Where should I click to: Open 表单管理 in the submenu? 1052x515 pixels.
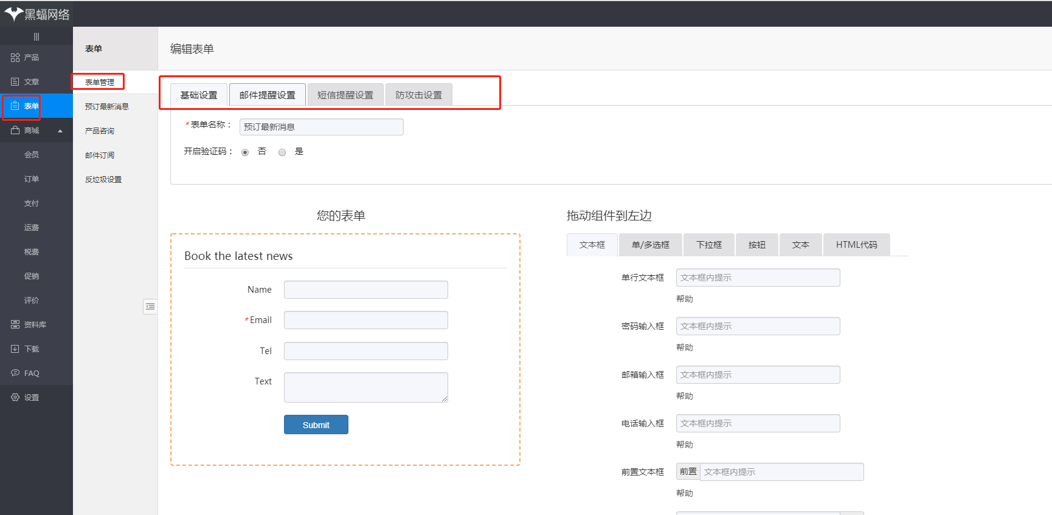click(x=100, y=82)
